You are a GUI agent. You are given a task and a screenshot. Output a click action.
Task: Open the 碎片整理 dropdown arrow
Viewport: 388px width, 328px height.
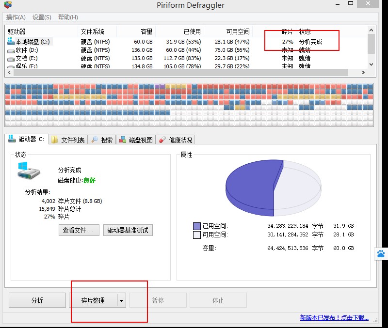click(122, 300)
